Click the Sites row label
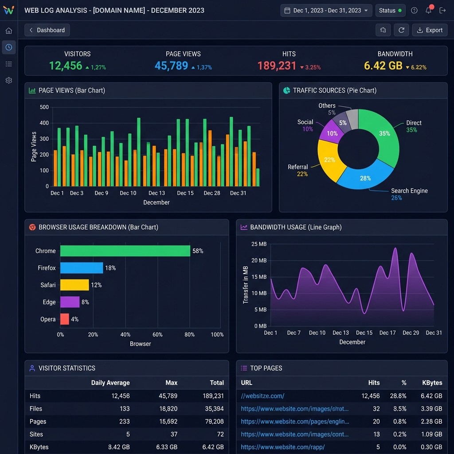 tap(36, 434)
